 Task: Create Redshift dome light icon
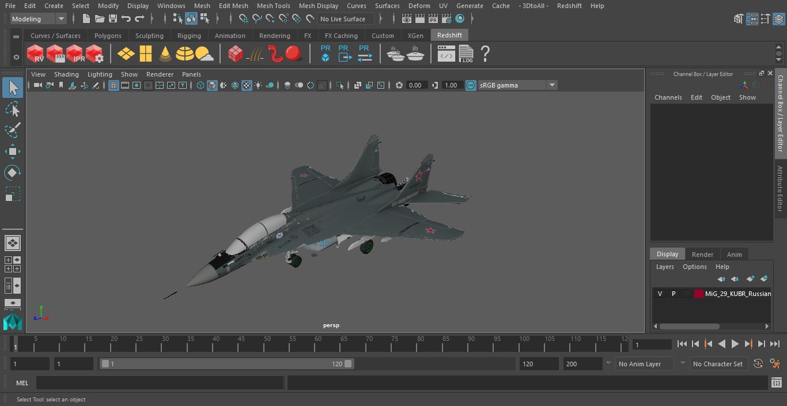pyautogui.click(x=185, y=54)
